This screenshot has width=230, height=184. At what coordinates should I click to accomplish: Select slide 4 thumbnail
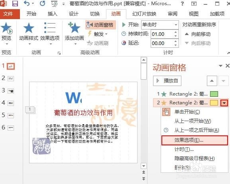[x=11, y=103]
